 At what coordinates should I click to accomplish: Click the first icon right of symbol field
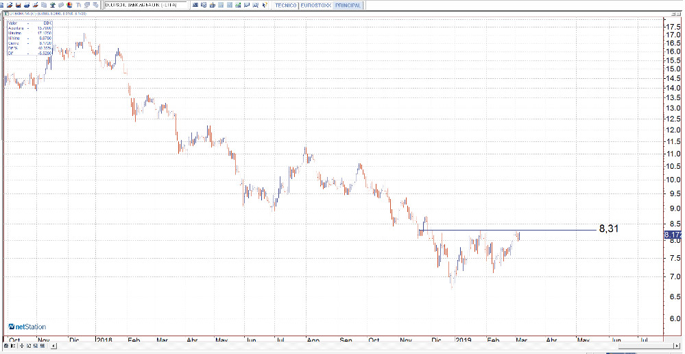pos(195,5)
